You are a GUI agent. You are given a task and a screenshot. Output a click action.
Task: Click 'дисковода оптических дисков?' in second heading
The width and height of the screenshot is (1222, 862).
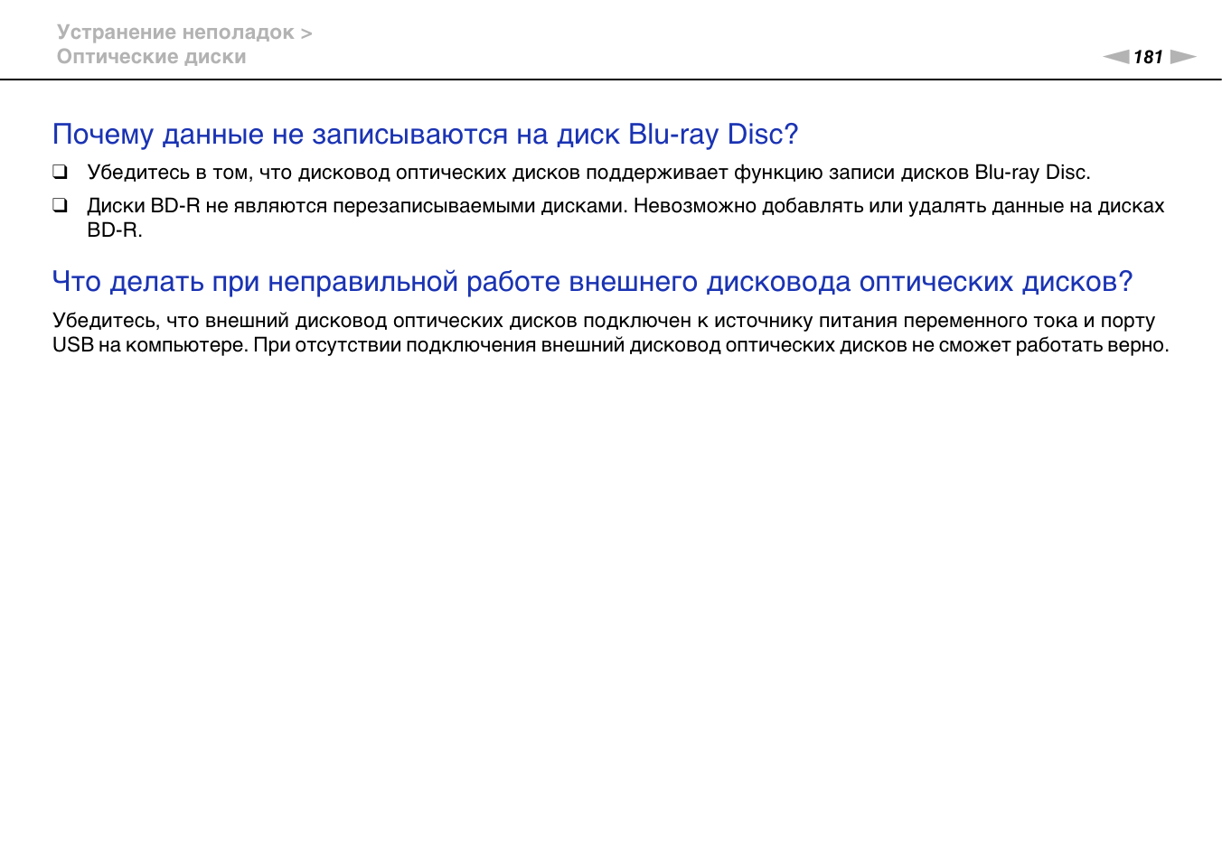[x=918, y=282]
